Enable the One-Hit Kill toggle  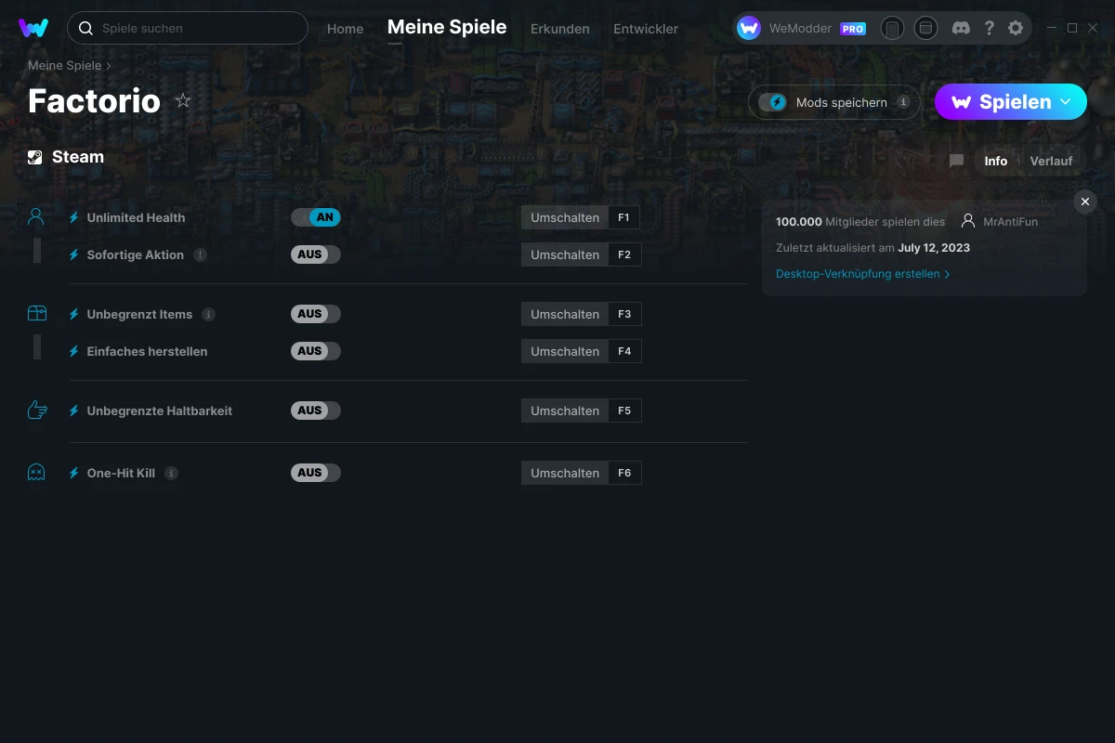pos(316,473)
